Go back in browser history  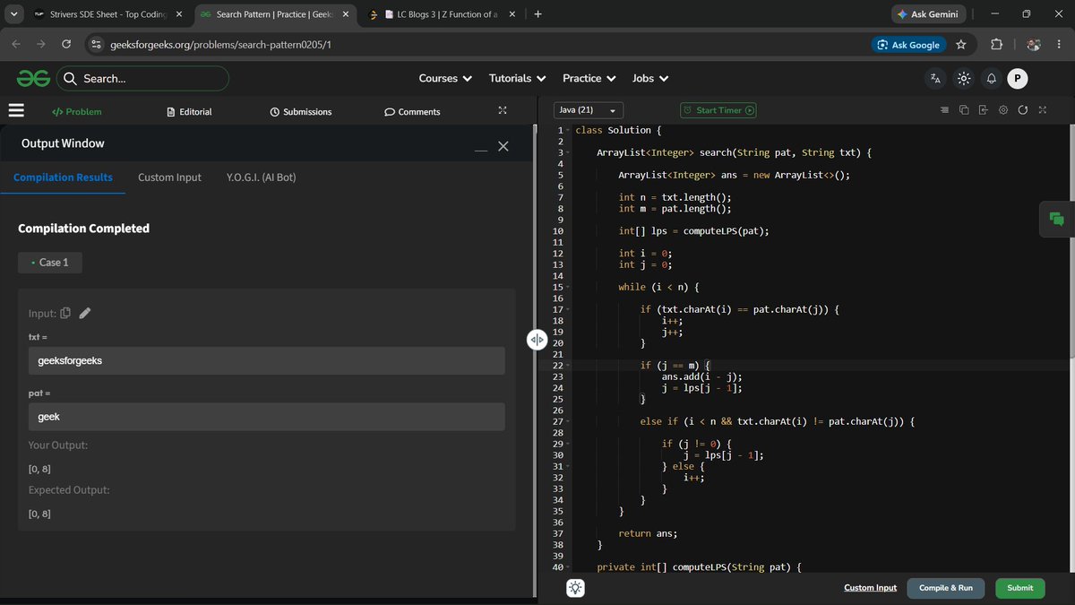(x=16, y=44)
